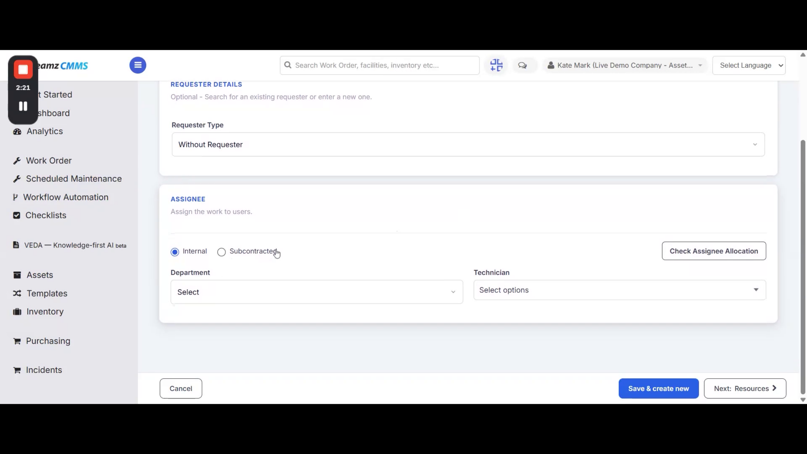Proceed with Next: Resources button
Image resolution: width=807 pixels, height=454 pixels.
(745, 388)
